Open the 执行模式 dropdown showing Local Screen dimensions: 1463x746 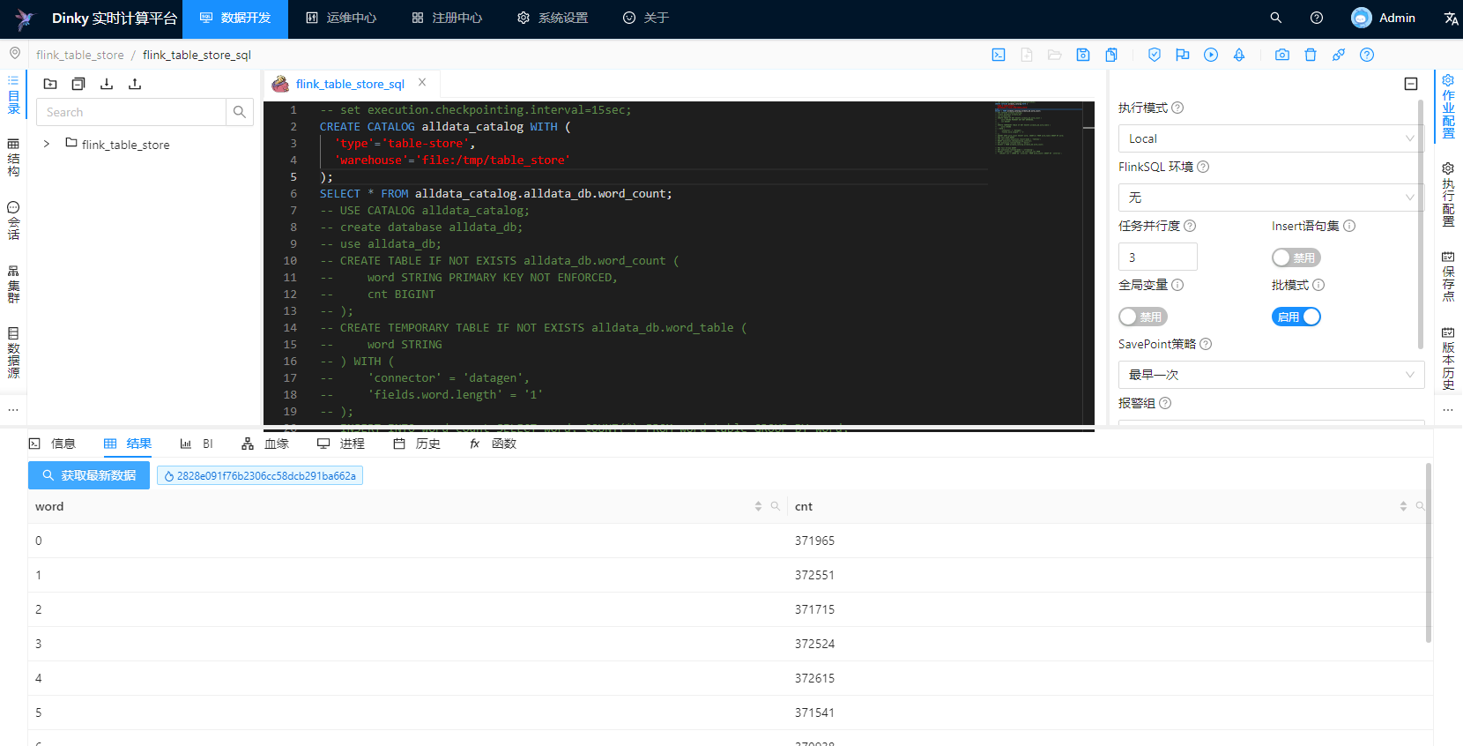point(1271,138)
